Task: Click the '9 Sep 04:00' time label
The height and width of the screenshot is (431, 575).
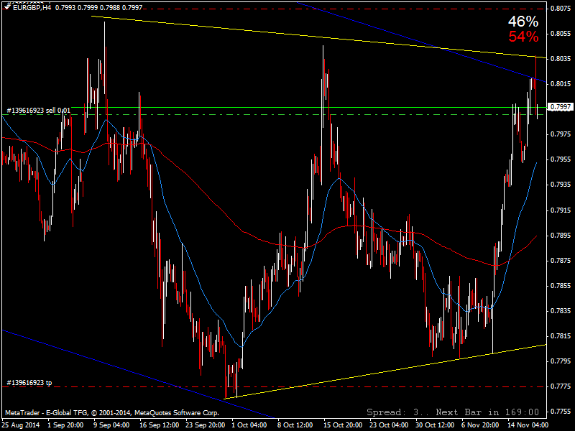Action: click(x=111, y=425)
